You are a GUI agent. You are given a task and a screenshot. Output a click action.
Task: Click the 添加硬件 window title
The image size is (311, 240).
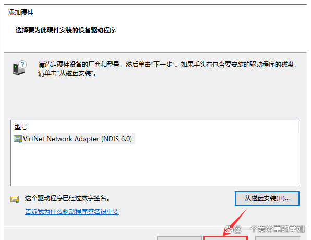21,12
